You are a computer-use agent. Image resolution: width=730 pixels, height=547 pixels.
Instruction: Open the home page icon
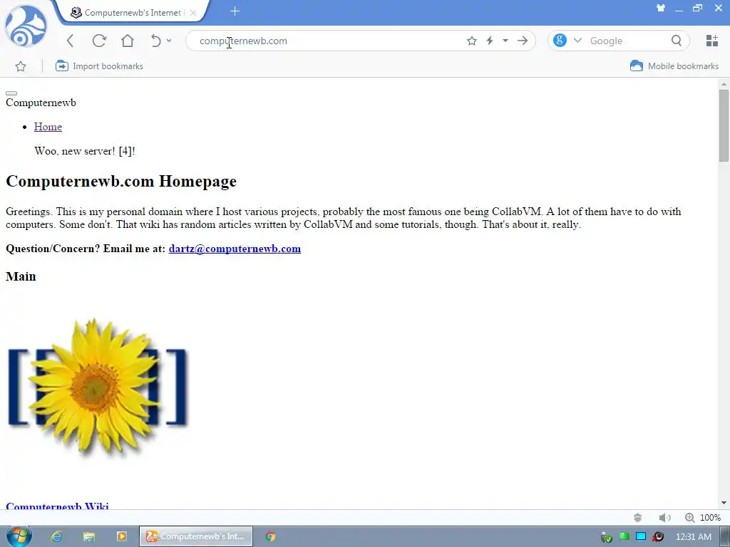coord(128,41)
